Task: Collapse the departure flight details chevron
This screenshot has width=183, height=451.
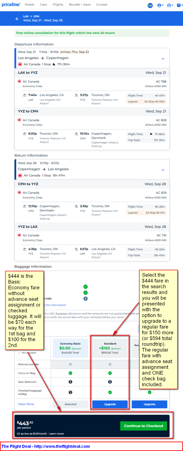Action: (163, 59)
